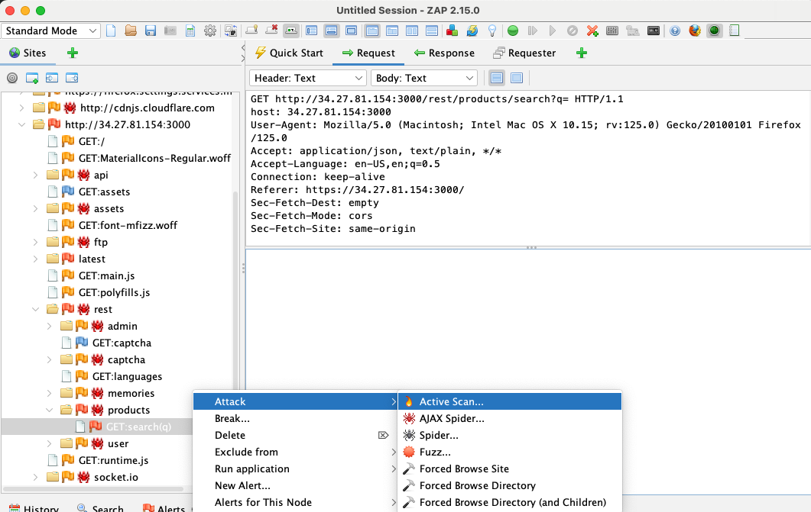
Task: Click the light bulb icon in toolbar
Action: (x=492, y=31)
